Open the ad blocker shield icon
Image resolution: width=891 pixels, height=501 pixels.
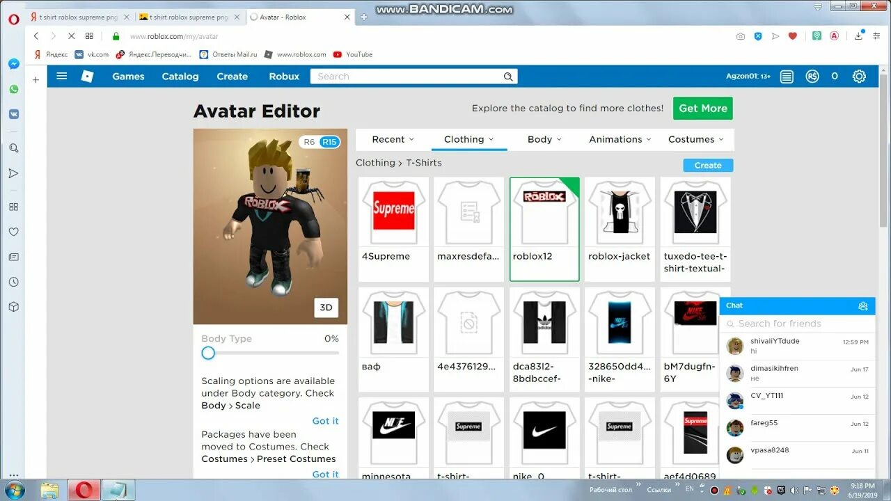758,36
